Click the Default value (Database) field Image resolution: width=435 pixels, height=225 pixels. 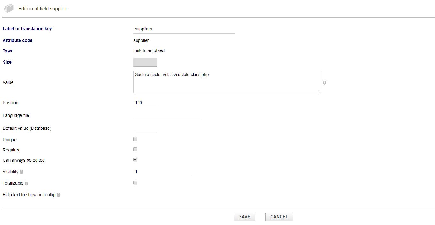point(145,128)
